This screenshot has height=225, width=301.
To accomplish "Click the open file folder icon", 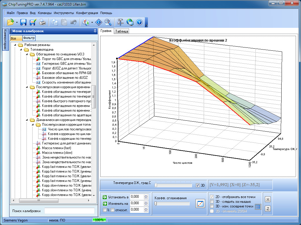I will [x=11, y=22].
